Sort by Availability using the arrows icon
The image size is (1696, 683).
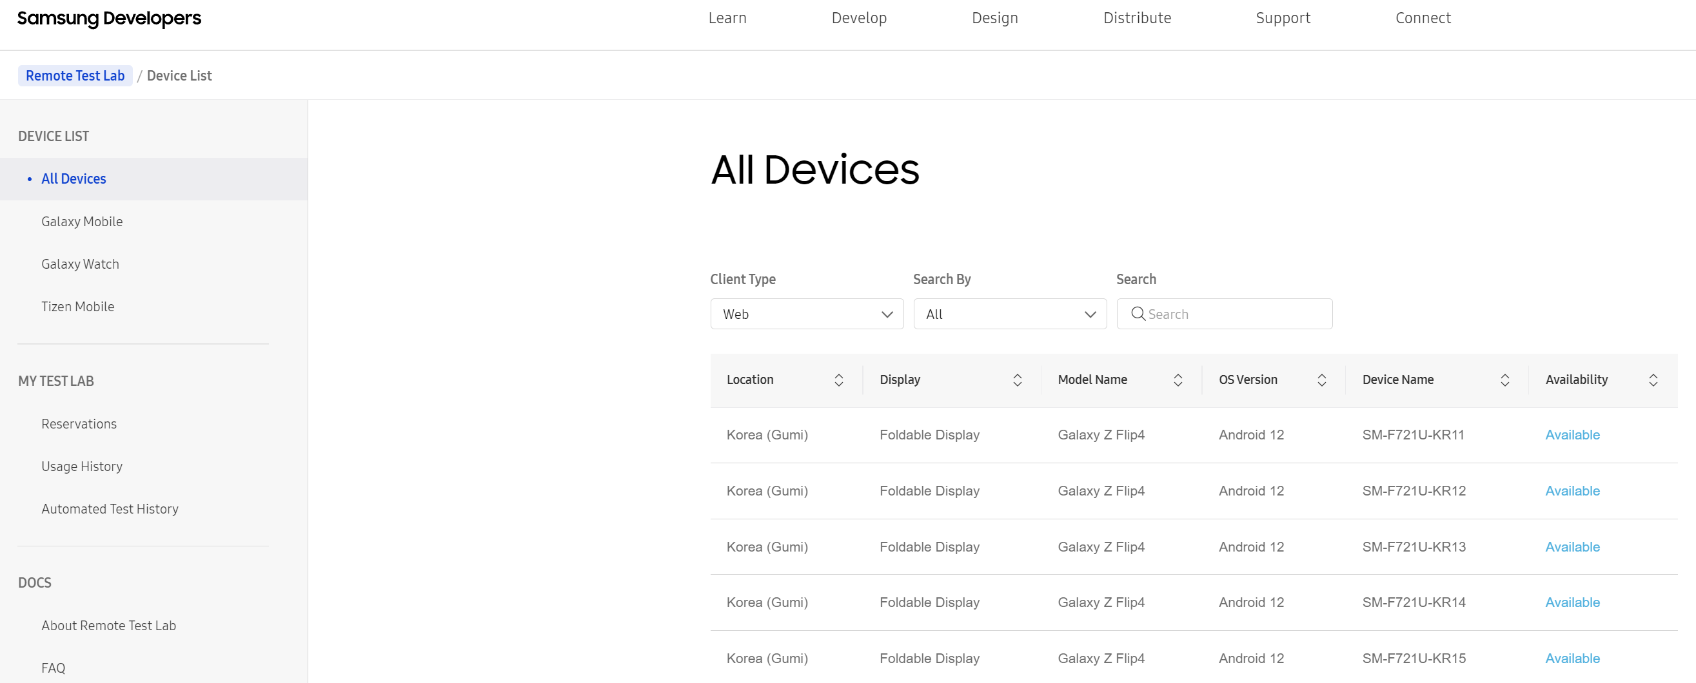[x=1653, y=380]
